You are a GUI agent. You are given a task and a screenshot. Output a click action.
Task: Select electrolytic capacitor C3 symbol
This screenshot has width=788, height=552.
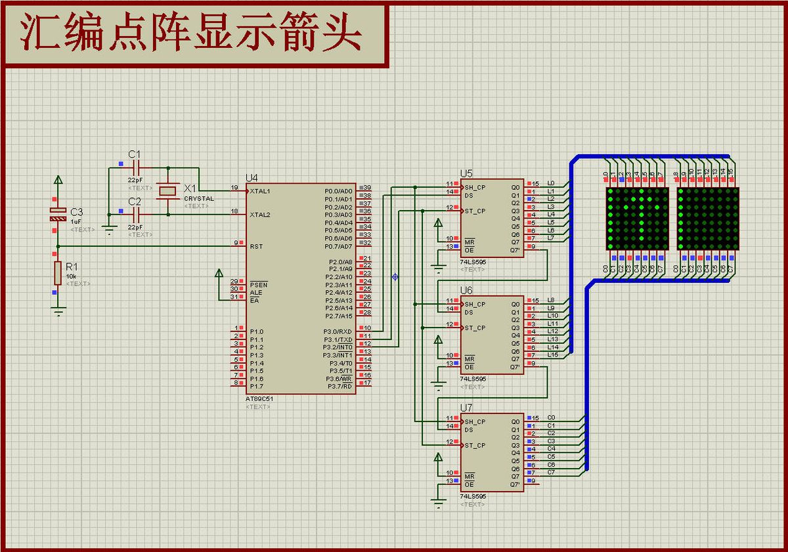(58, 214)
